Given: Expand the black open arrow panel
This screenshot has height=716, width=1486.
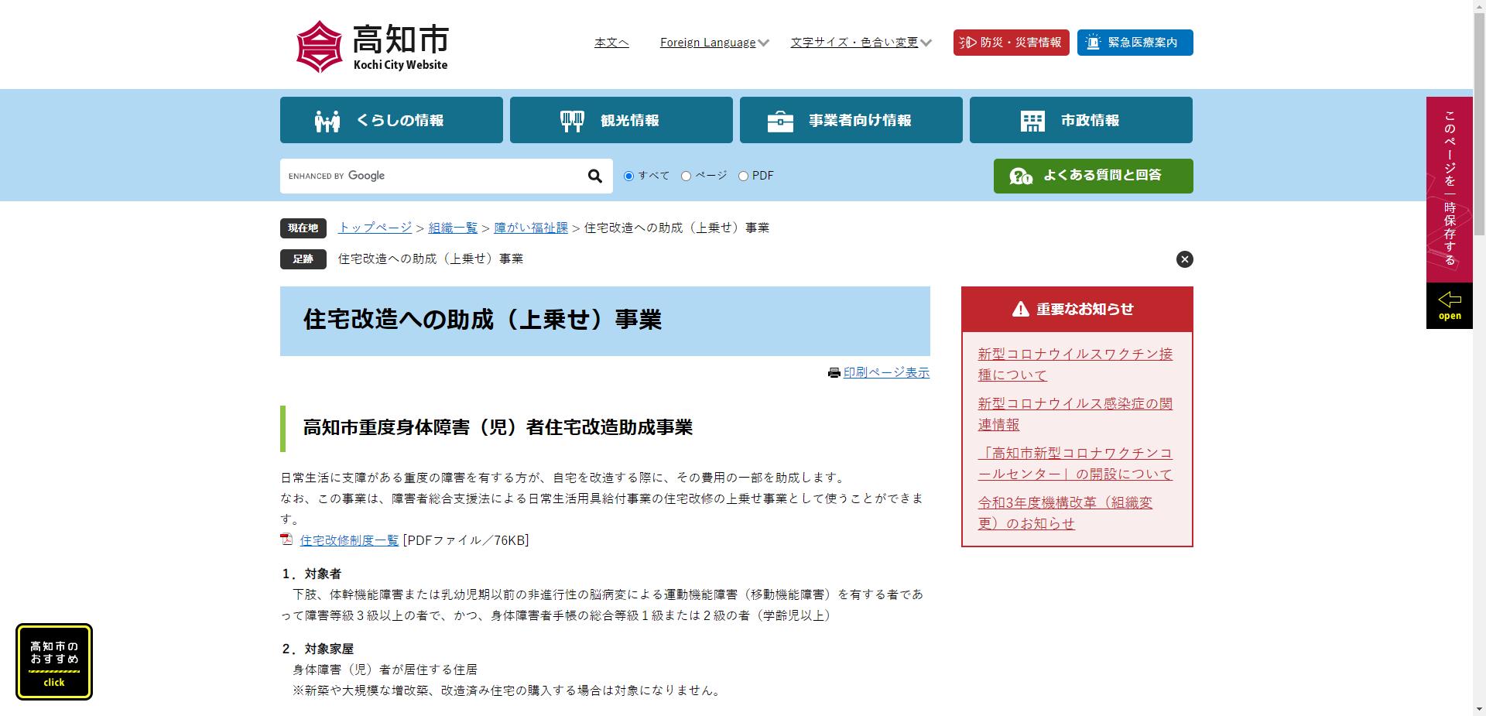Looking at the screenshot, I should pos(1449,304).
